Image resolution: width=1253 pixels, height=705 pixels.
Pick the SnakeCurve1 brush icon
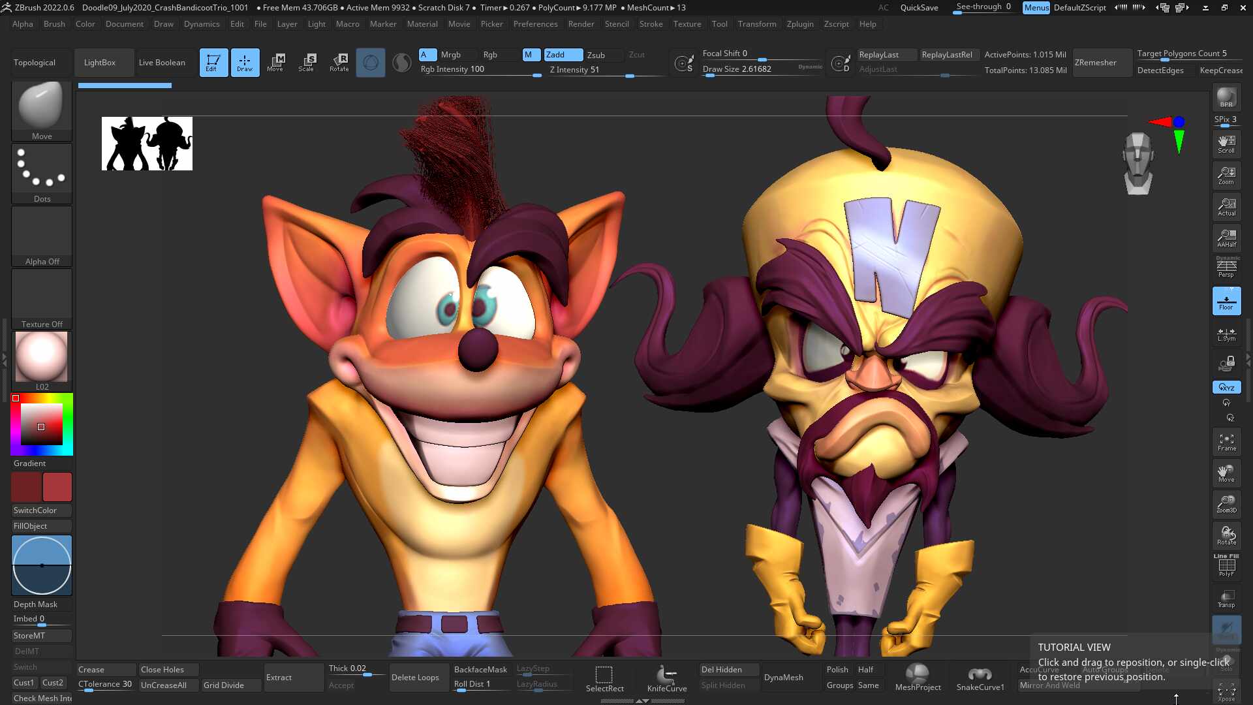980,678
